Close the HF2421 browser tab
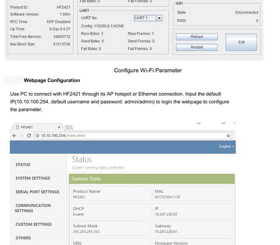Image resolution: width=280 pixels, height=245 pixels. click(x=59, y=127)
